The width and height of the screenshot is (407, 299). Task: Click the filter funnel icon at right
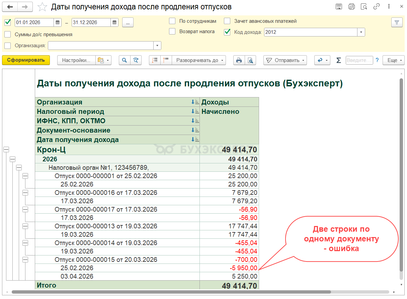click(397, 22)
